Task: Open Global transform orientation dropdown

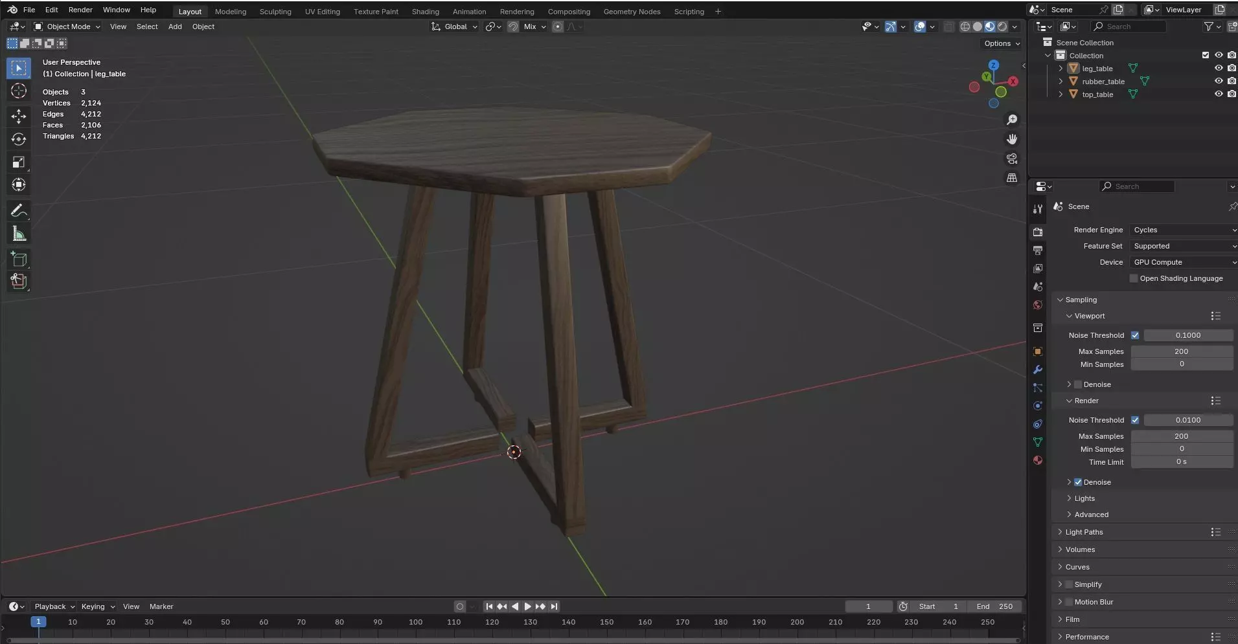Action: tap(455, 27)
